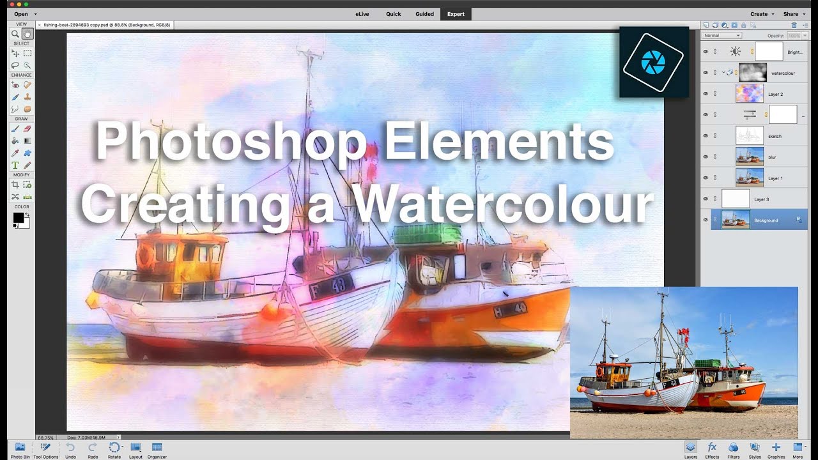818x460 pixels.
Task: Select the Lasso tool
Action: point(15,65)
